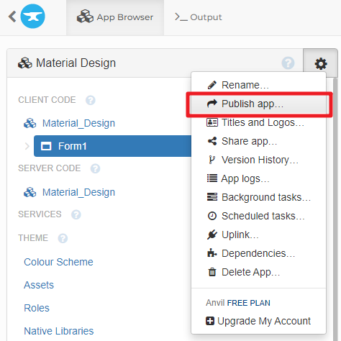This screenshot has width=341, height=341.
Task: Open the Colour Scheme theme link
Action: (58, 262)
